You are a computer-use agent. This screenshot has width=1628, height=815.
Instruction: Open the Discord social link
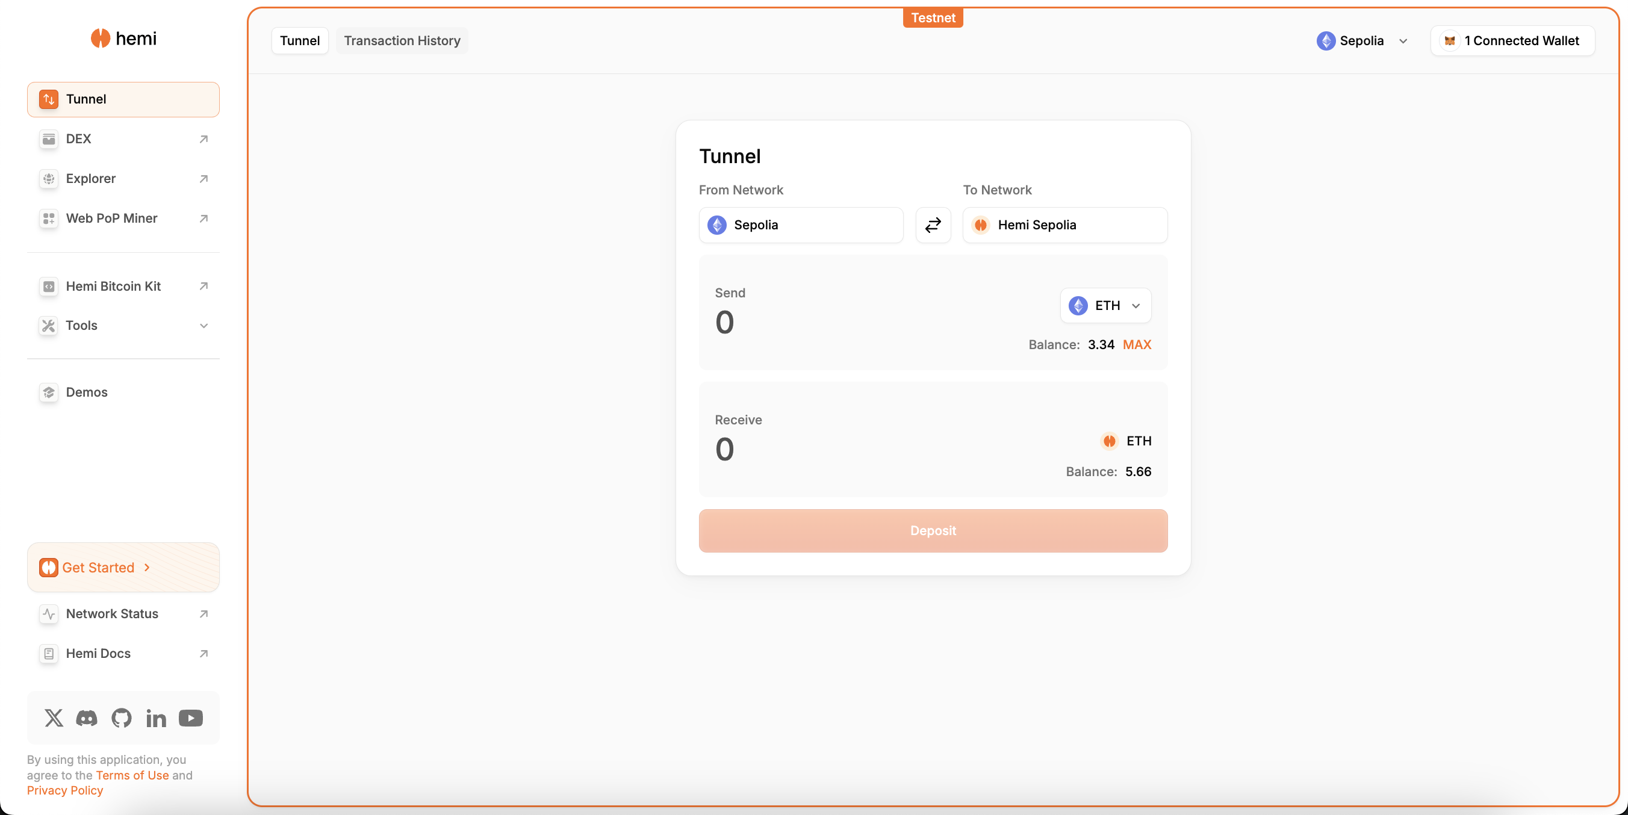[x=87, y=718]
